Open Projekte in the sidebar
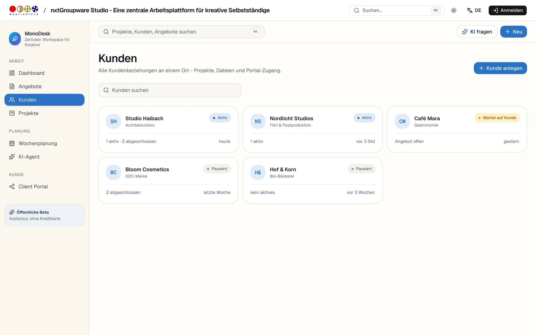536x335 pixels. 44,113
